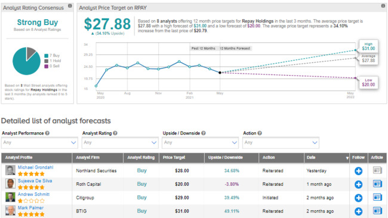This screenshot has height=218, width=388.
Task: Sort table by Date column arrow
Action: (x=347, y=158)
